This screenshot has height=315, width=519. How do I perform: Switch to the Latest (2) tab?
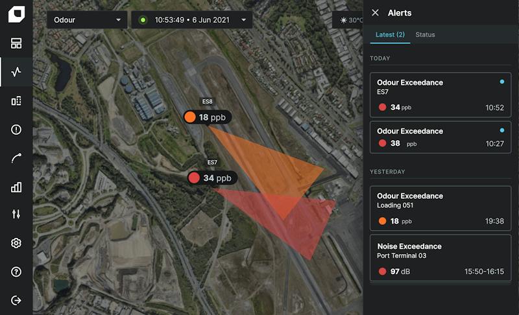[x=390, y=34]
